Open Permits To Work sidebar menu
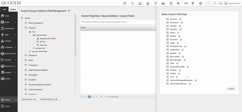 (x=9, y=66)
